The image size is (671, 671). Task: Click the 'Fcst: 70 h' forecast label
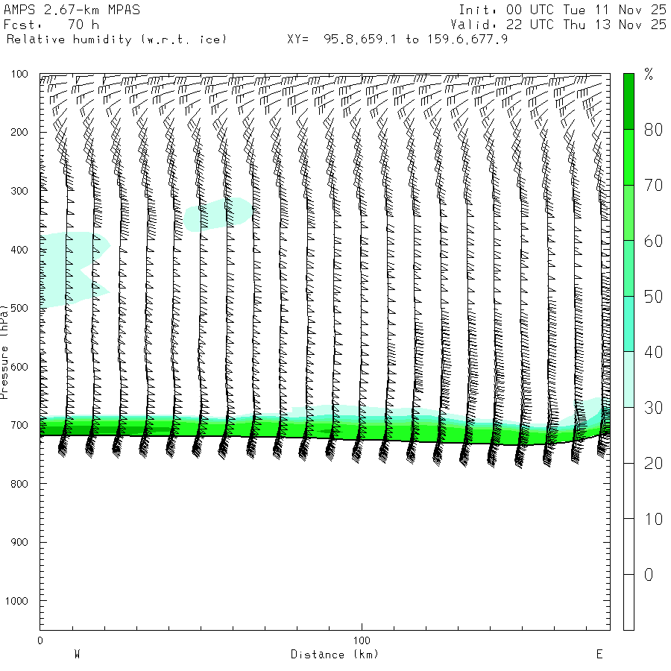coord(51,25)
